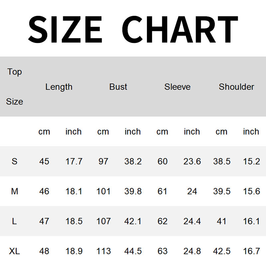Select the S size row label
Viewport: 266px width, 266px height.
tap(14, 162)
